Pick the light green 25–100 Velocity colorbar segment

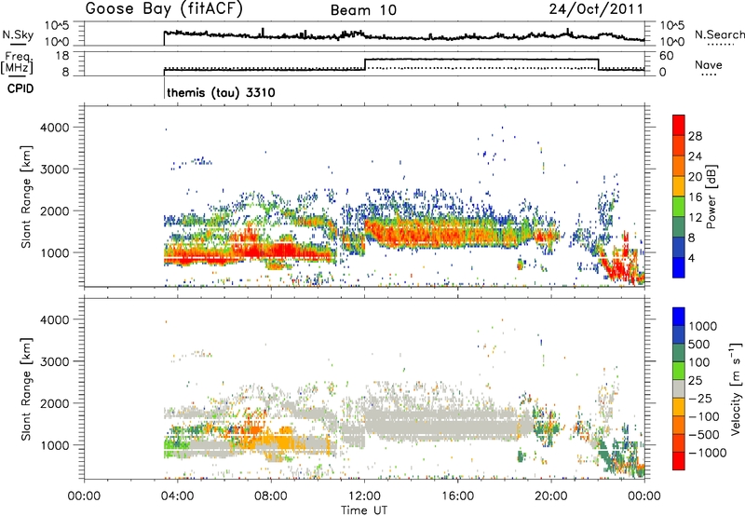click(x=679, y=371)
